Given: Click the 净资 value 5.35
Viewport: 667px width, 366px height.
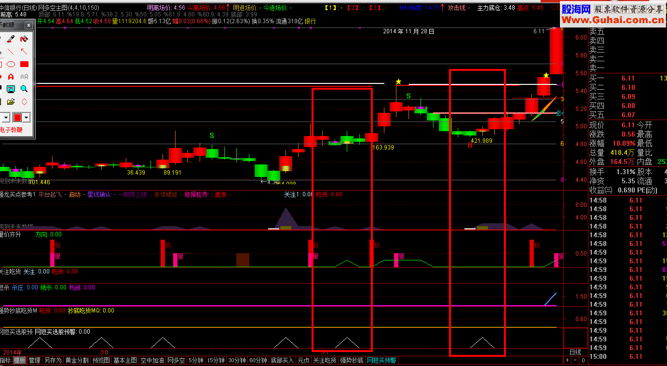Looking at the screenshot, I should click(x=628, y=181).
